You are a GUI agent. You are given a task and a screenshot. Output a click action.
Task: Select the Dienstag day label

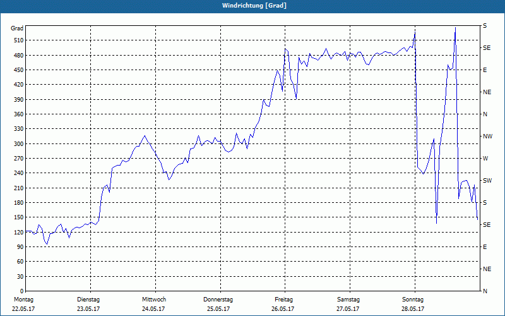click(x=88, y=300)
